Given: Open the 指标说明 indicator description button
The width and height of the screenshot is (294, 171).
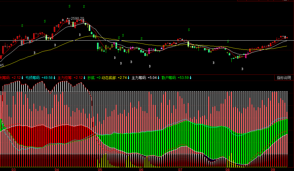Looking at the screenshot, I should pyautogui.click(x=284, y=78).
